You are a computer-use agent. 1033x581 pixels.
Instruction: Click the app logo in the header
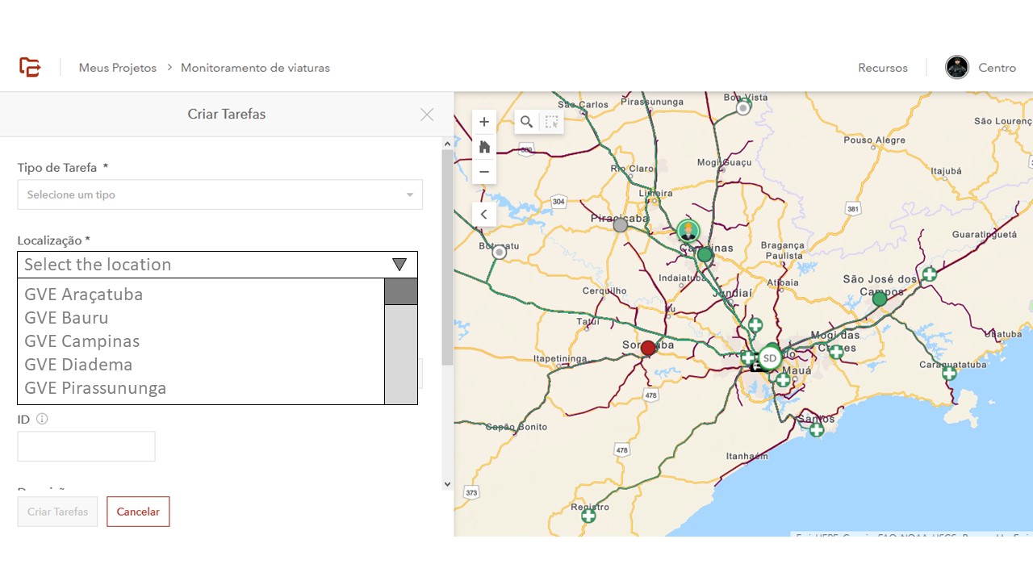click(30, 68)
